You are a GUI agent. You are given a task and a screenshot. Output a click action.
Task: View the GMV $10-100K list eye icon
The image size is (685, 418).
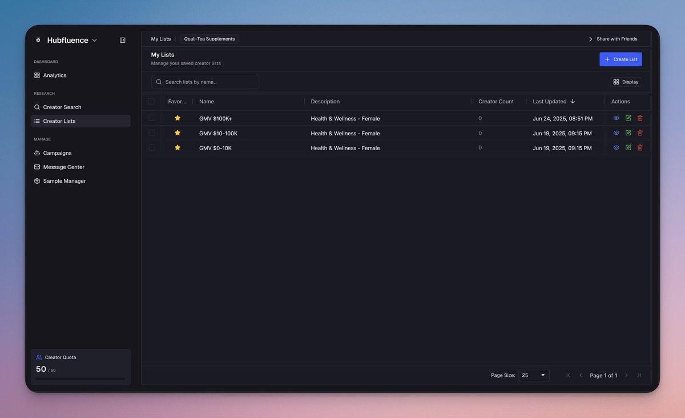coord(616,132)
